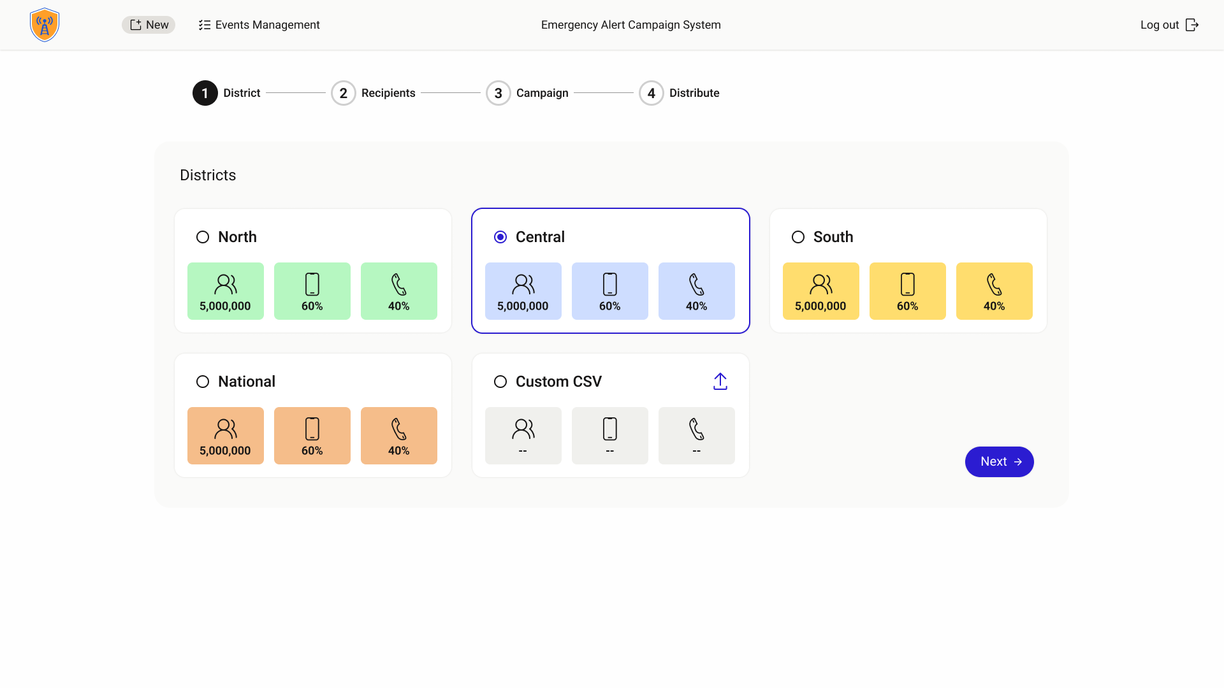Click the checklist icon beside Events Management
The image size is (1224, 688).
[x=204, y=25]
